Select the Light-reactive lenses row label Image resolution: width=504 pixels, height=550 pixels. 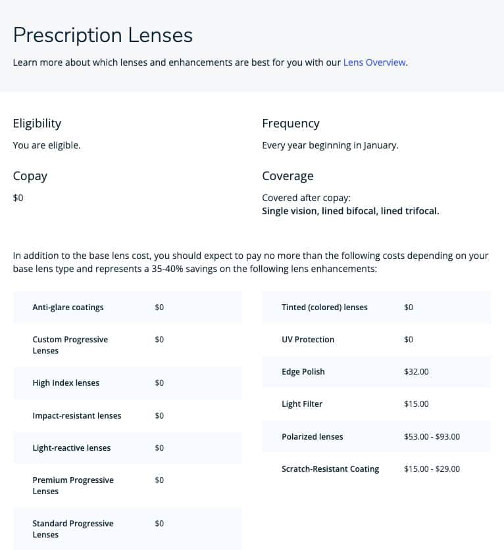pos(71,448)
